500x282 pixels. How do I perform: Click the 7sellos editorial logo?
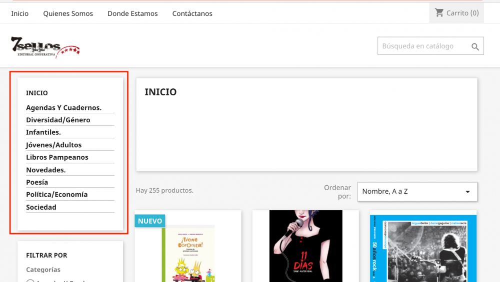coord(45,47)
